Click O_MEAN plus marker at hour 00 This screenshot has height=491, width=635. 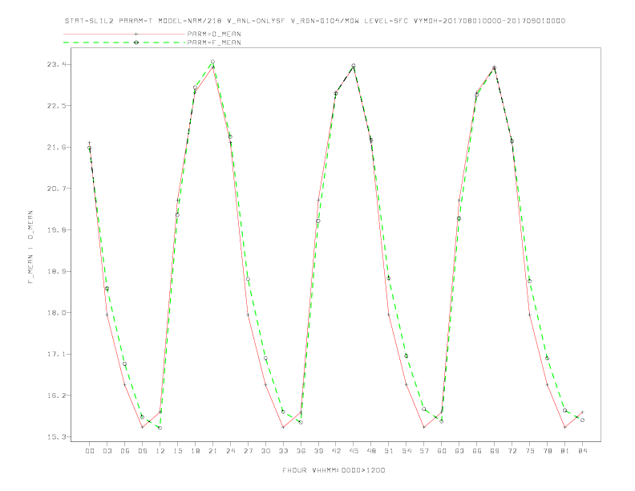tap(90, 143)
